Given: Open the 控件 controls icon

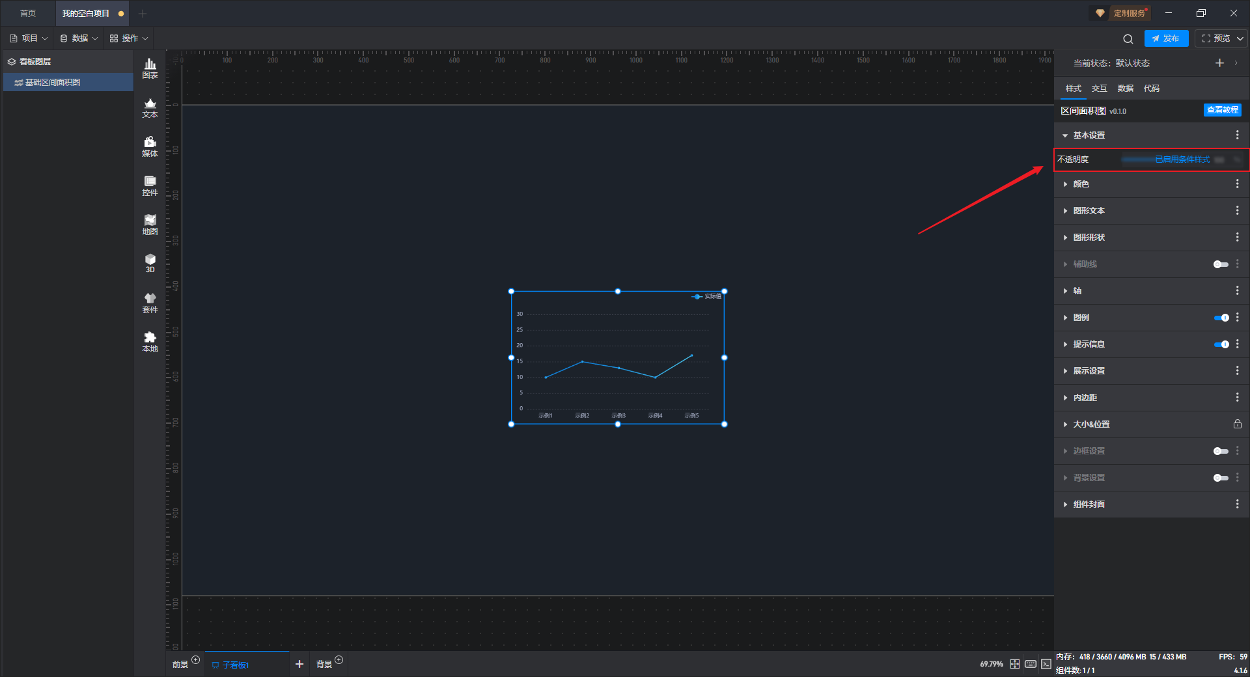Looking at the screenshot, I should [x=150, y=186].
